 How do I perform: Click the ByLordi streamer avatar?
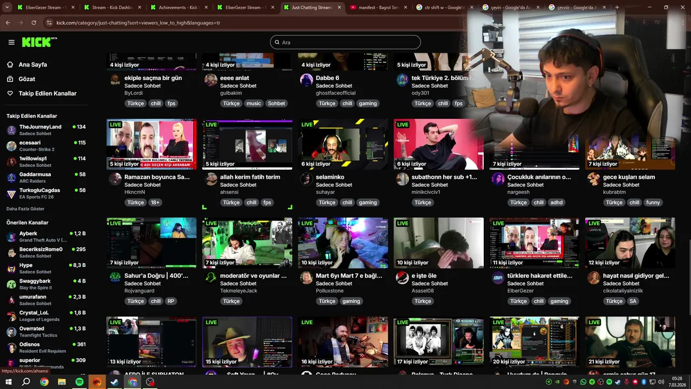coord(115,80)
